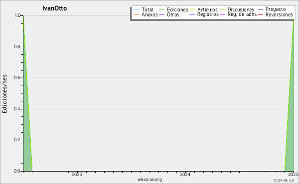Click the 2025 x-axis label
The width and height of the screenshot is (299, 184).
click(294, 175)
